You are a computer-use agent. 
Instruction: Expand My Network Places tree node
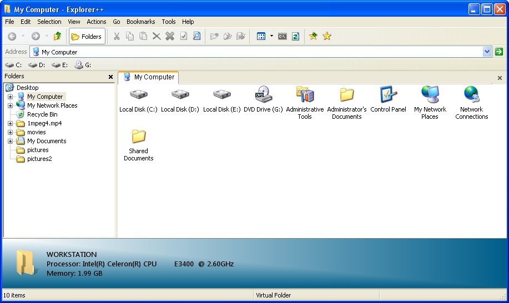(x=11, y=105)
